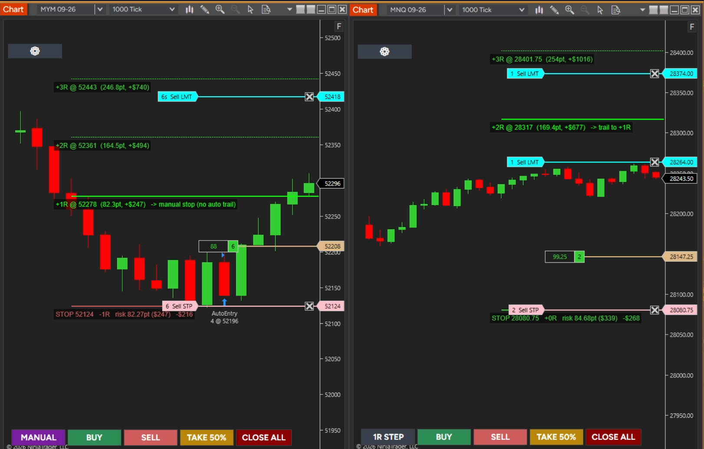Select cursor pointer tool in MYM chart
The image size is (704, 449).
click(250, 9)
